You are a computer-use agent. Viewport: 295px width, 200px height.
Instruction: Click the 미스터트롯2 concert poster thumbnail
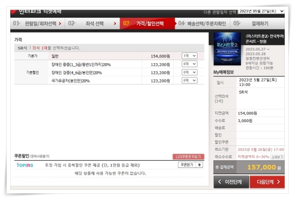[227, 49]
